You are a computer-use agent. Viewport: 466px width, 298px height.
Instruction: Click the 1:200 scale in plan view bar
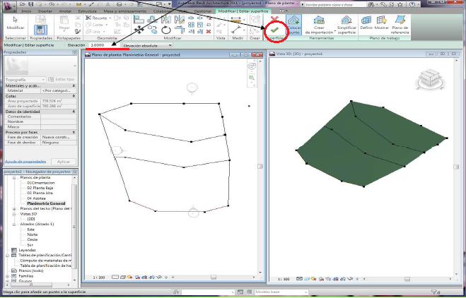pyautogui.click(x=99, y=278)
